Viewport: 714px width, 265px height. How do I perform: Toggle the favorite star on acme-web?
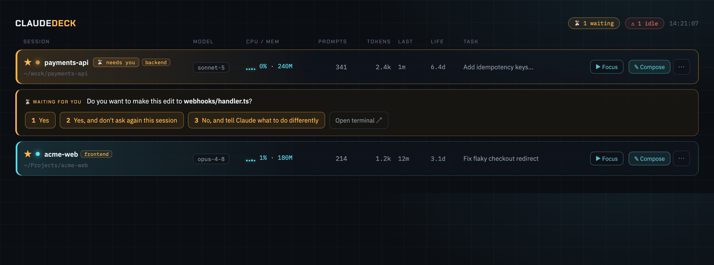coord(28,154)
